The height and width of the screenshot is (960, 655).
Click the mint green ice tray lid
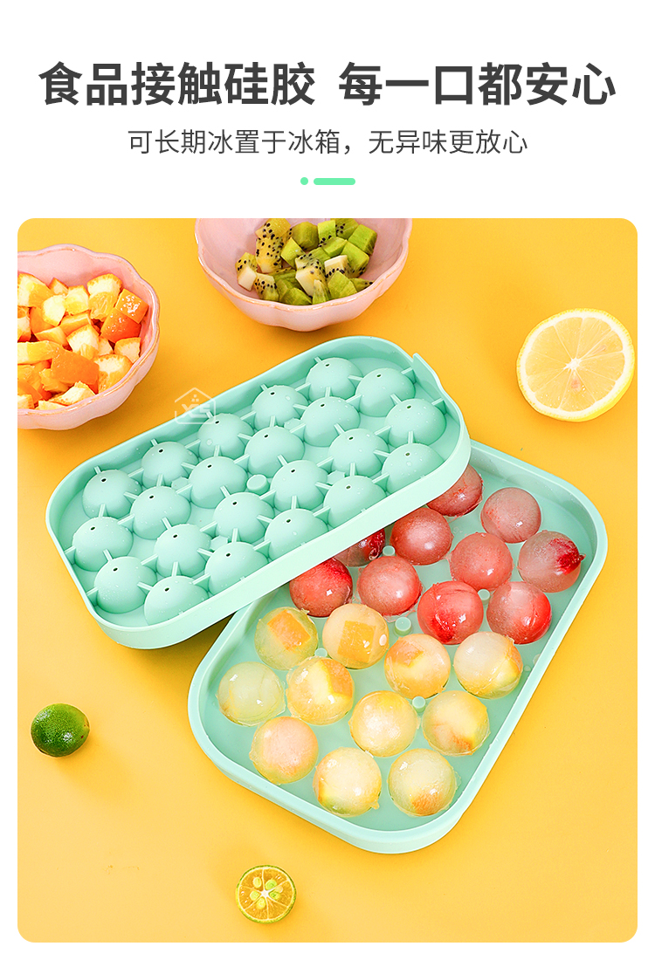tap(258, 490)
